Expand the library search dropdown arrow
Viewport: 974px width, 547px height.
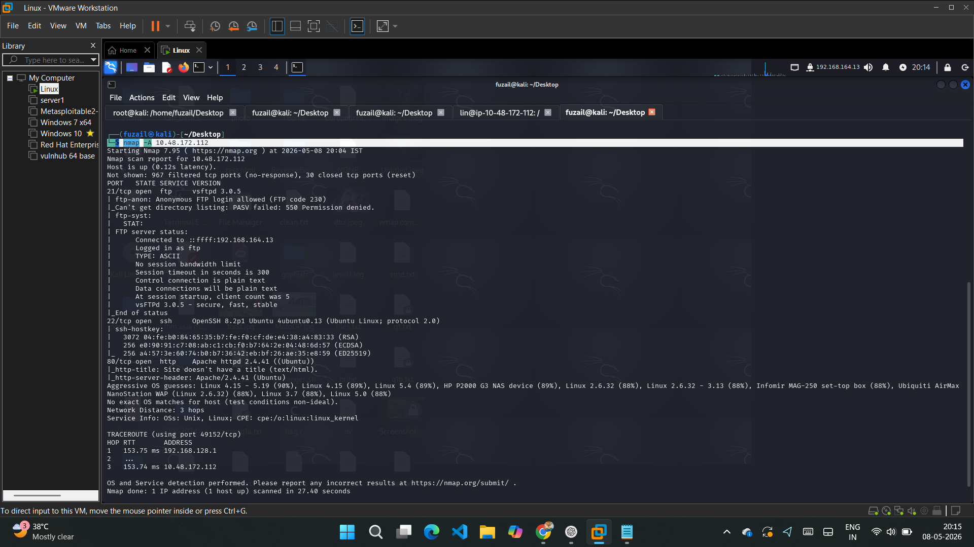(93, 60)
